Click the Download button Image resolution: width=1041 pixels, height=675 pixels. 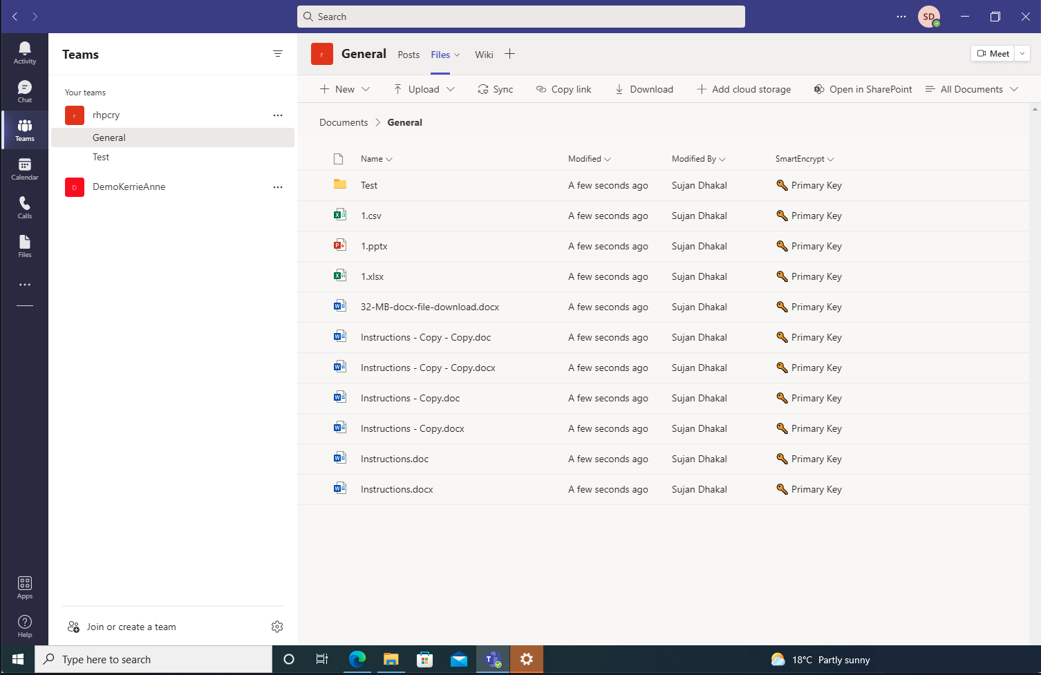(644, 89)
